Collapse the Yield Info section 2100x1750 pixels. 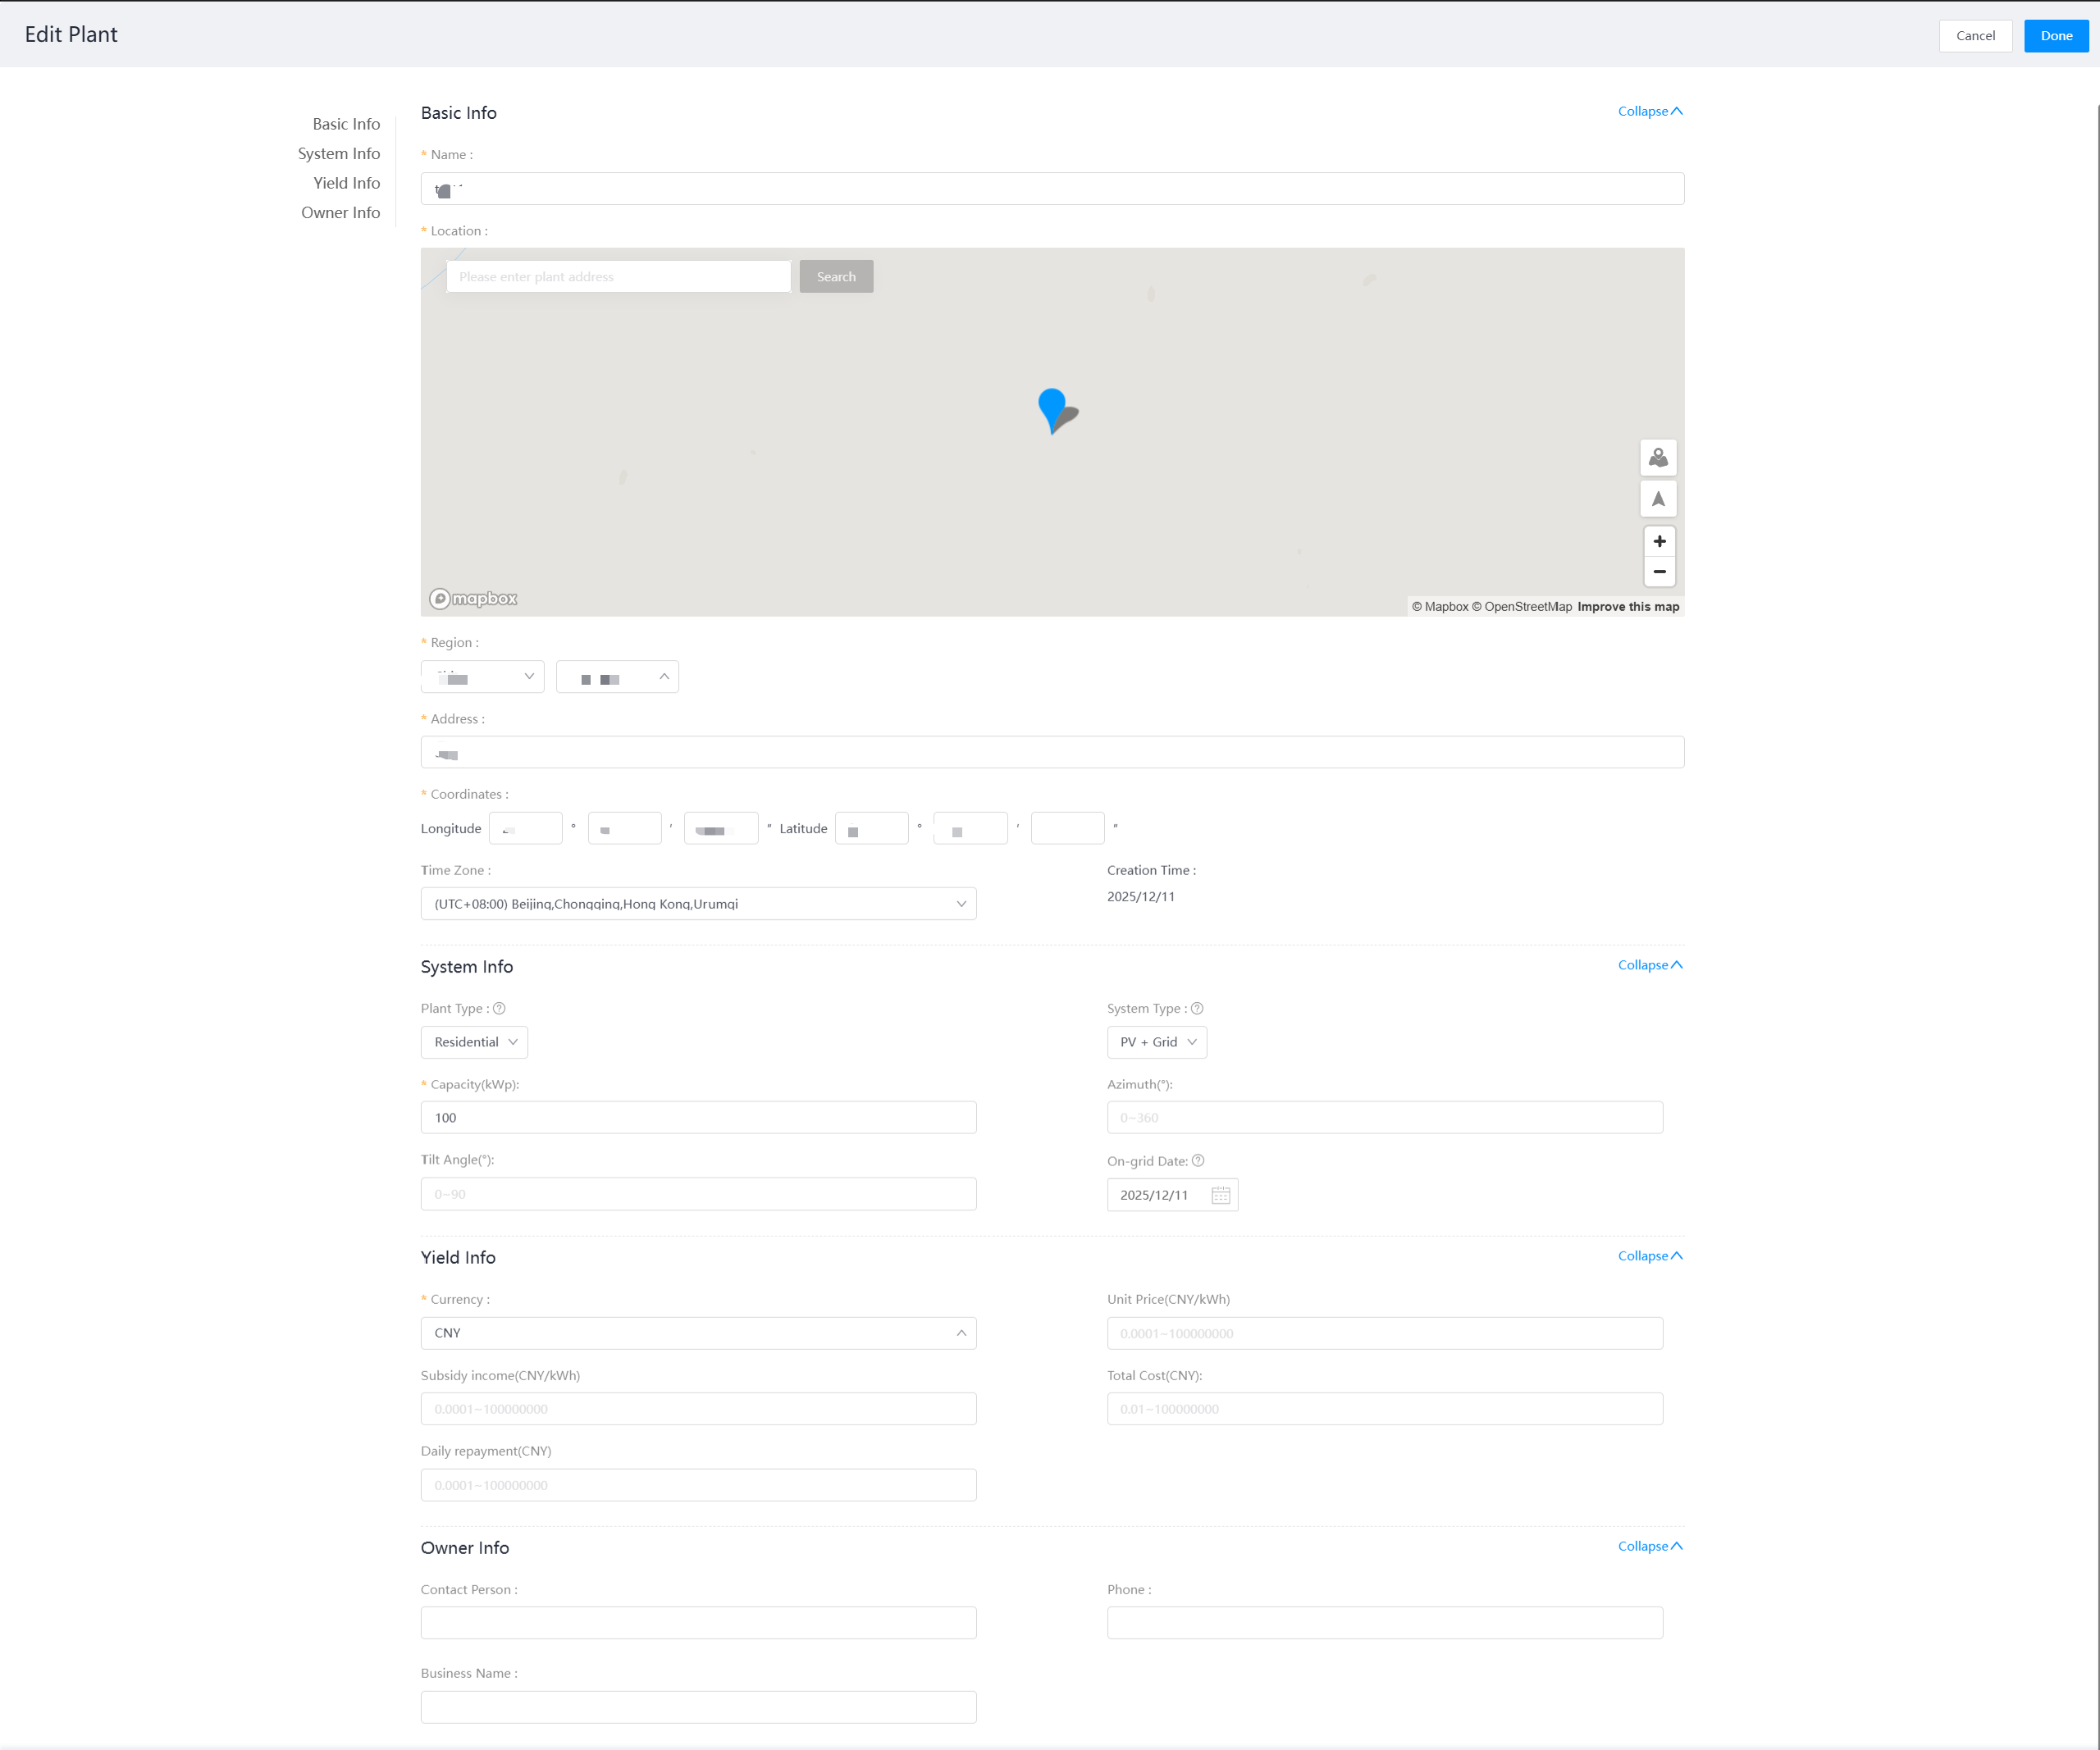tap(1649, 1256)
